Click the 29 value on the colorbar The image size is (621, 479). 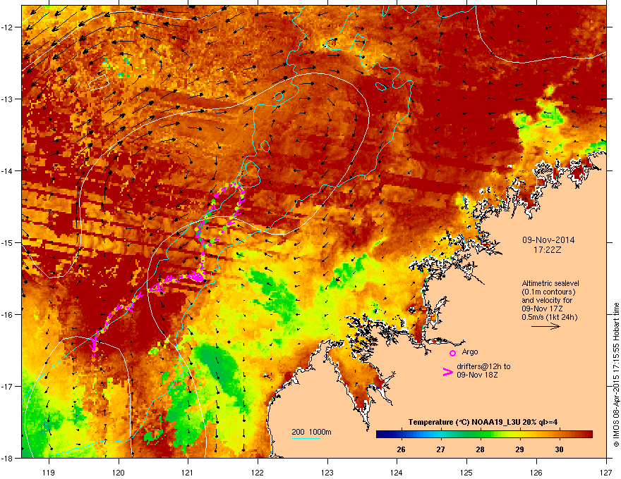519,449
